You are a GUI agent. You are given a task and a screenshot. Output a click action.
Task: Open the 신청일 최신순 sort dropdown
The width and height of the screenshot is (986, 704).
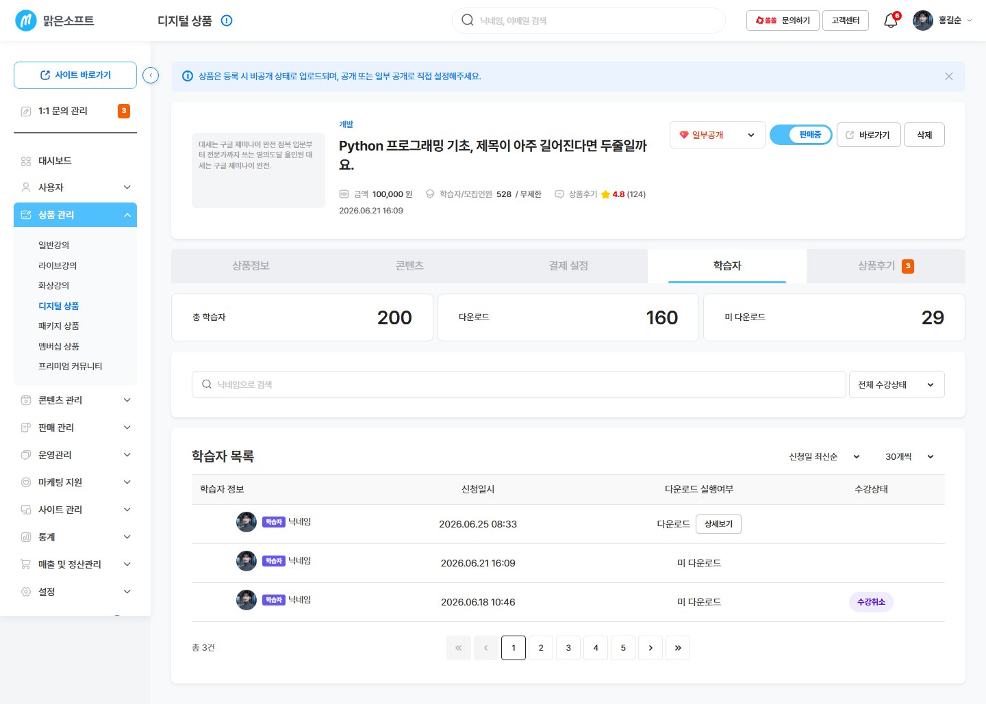coord(824,456)
